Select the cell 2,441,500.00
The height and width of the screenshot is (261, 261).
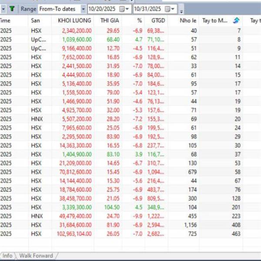tap(77, 66)
